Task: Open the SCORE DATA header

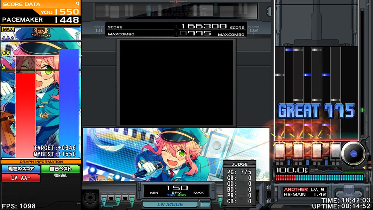Action: coord(21,4)
